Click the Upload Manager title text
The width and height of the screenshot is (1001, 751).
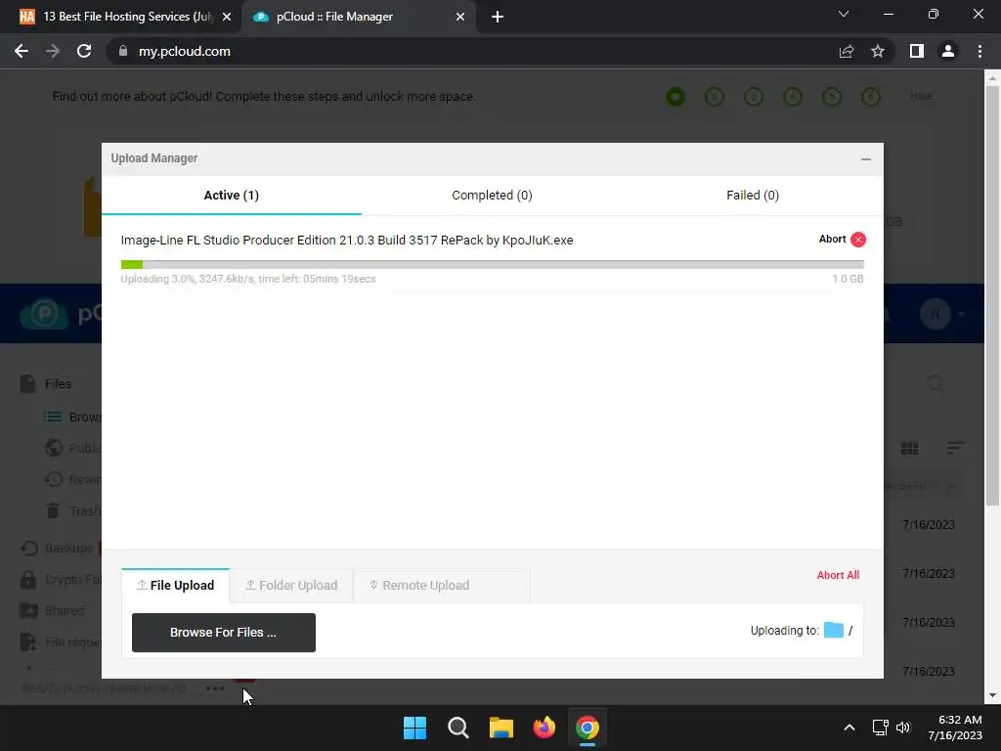(x=154, y=158)
